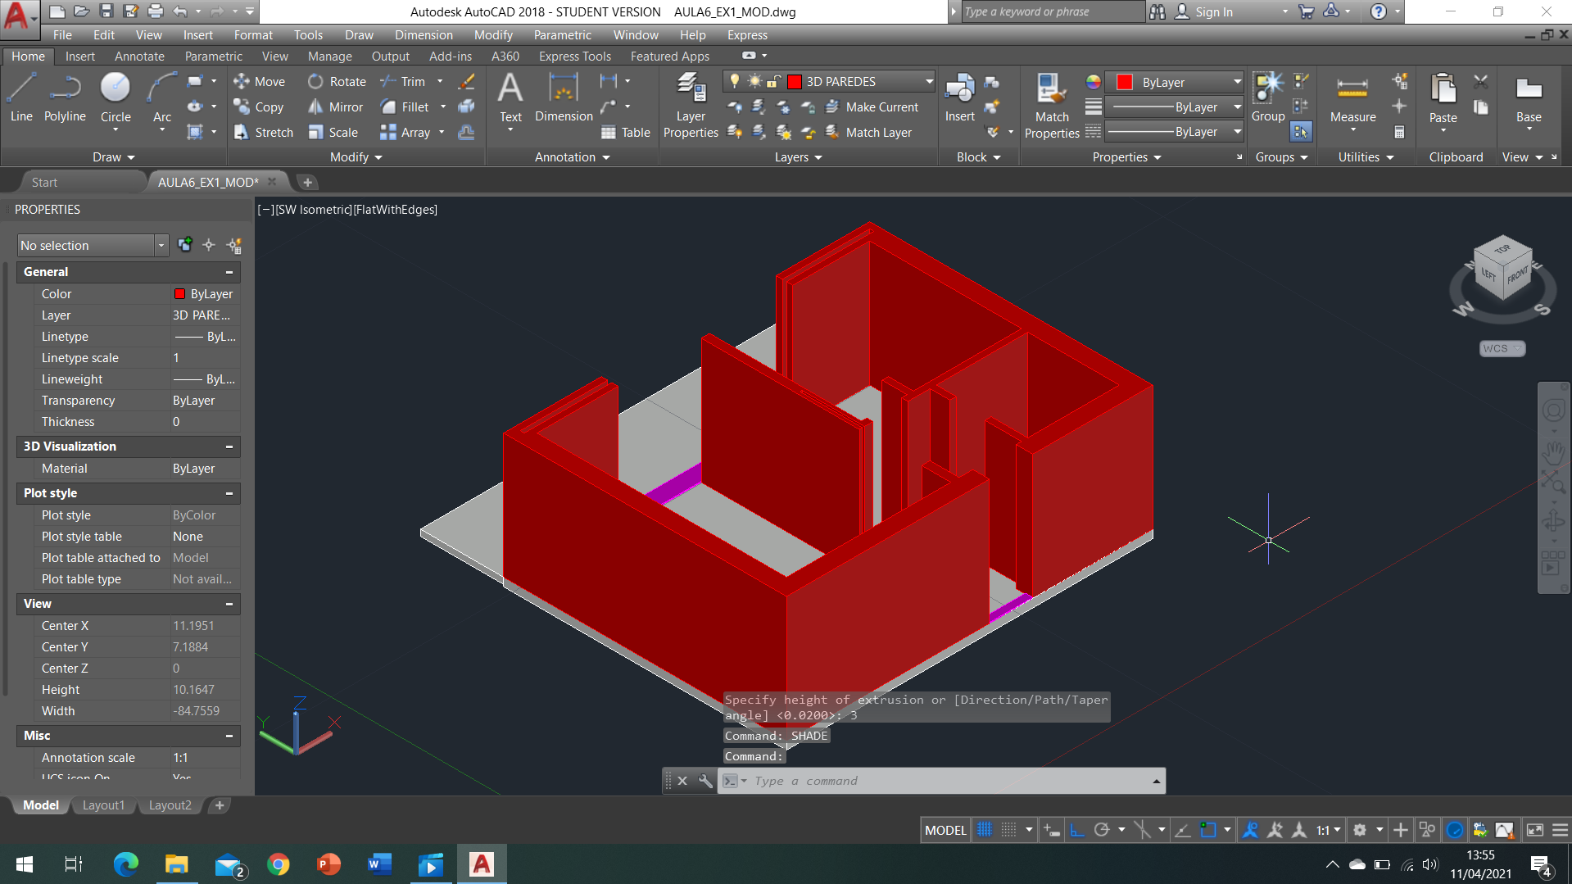Insert a Table annotation
Screen dimensions: 1572x884
click(x=626, y=132)
